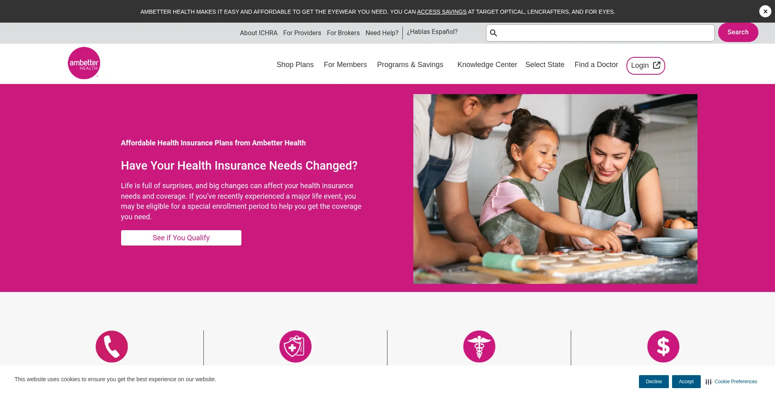Open the Select State menu item
Image resolution: width=775 pixels, height=401 pixels.
[545, 65]
